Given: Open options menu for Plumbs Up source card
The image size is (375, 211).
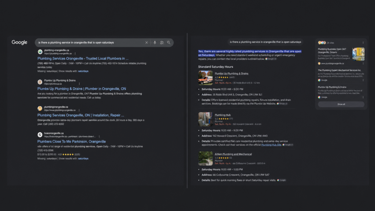Looking at the screenshot, I should pos(363,97).
